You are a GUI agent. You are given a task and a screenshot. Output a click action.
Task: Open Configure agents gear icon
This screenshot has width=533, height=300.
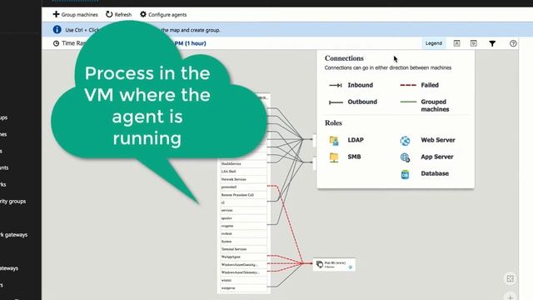[143, 14]
